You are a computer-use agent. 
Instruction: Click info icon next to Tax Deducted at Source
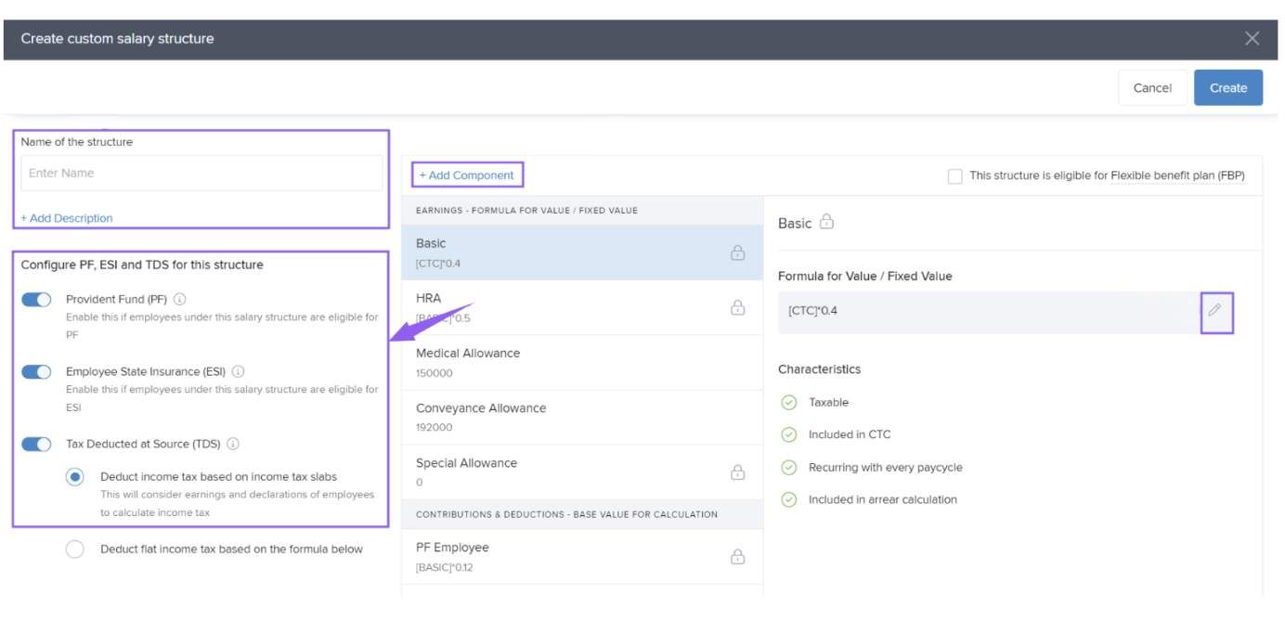(x=233, y=445)
